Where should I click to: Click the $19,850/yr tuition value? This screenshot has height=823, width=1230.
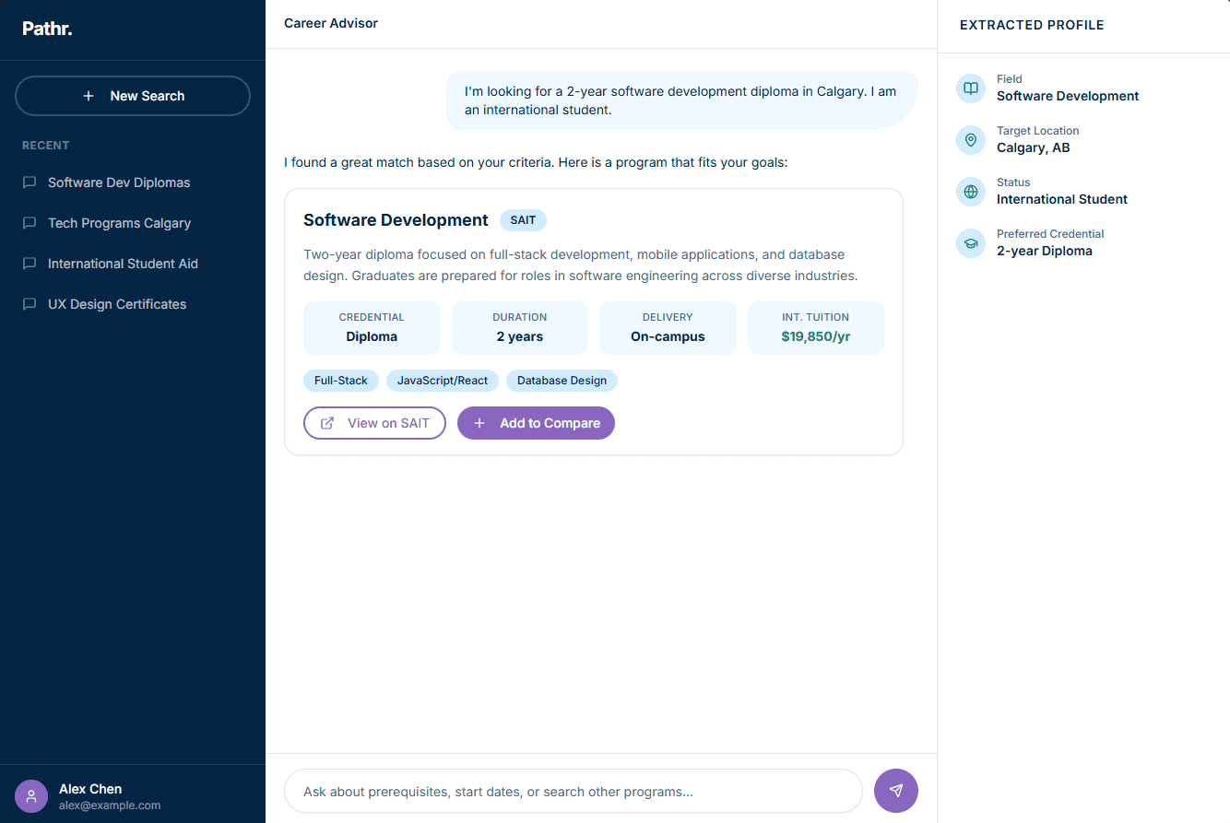click(816, 336)
